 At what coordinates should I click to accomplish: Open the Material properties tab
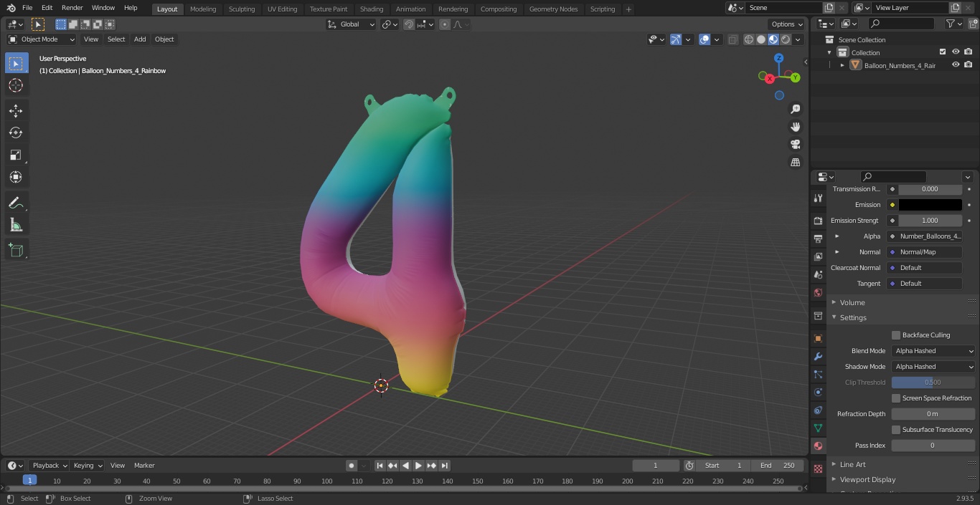(x=818, y=446)
